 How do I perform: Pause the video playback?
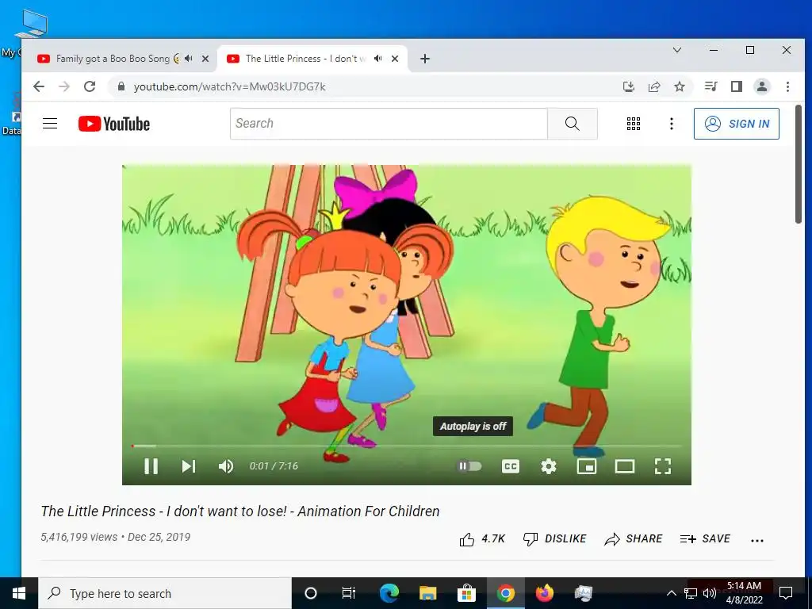click(x=151, y=466)
